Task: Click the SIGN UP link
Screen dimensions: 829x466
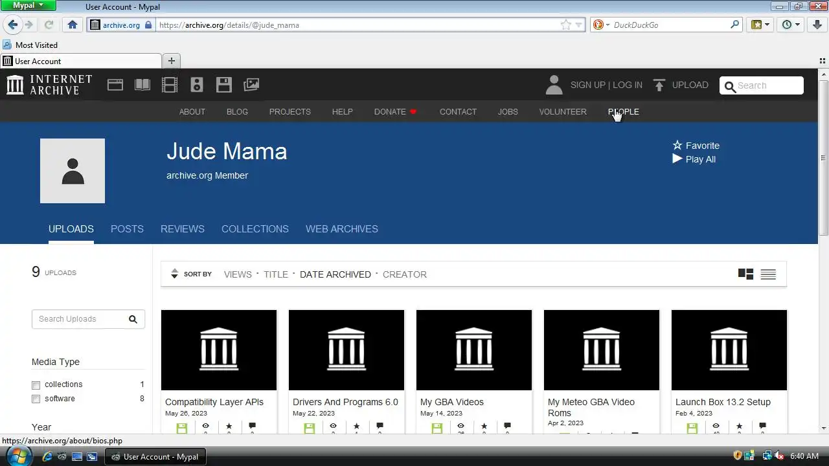Action: tap(588, 85)
